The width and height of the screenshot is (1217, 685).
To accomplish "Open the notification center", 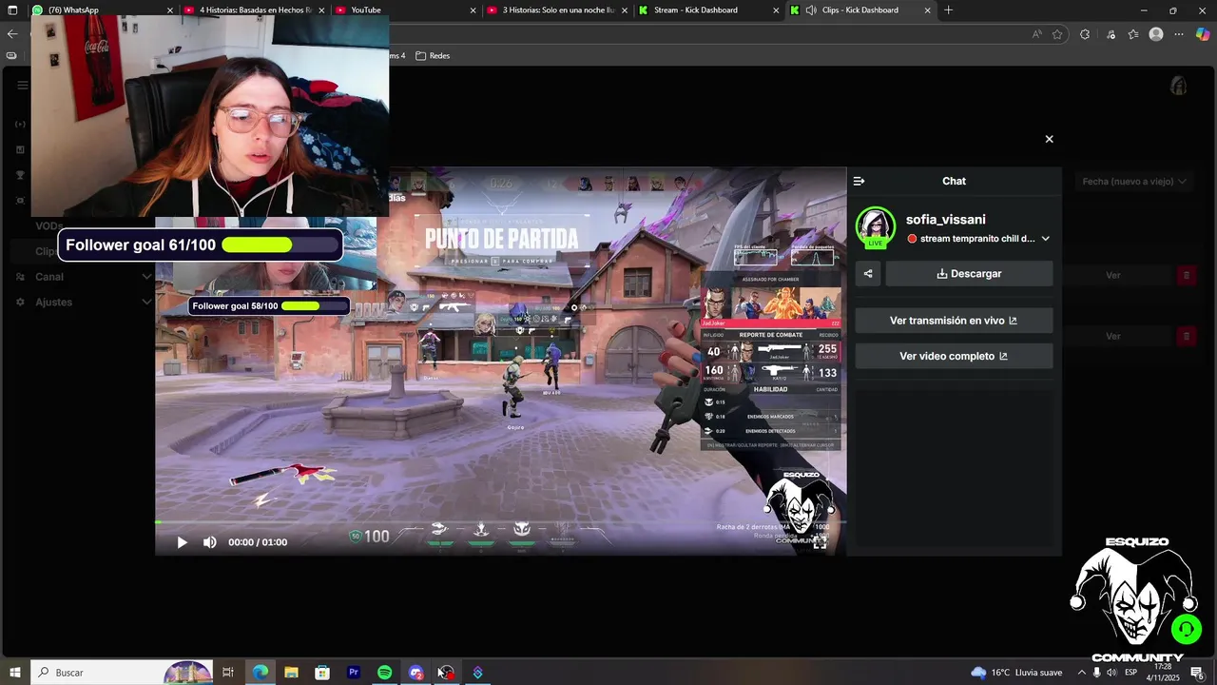I will [1197, 673].
